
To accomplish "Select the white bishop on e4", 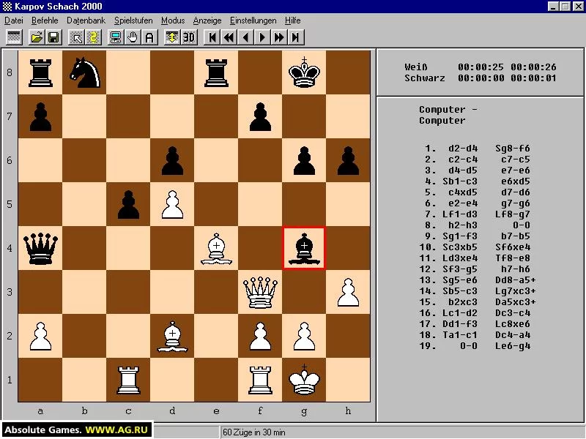I will [x=216, y=248].
